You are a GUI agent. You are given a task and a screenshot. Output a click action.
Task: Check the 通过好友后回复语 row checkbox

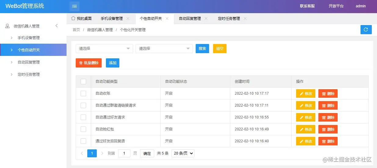point(83,141)
